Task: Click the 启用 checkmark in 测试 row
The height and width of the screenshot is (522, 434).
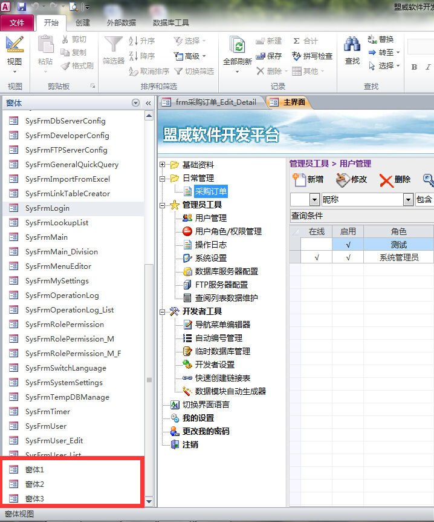Action: (348, 245)
